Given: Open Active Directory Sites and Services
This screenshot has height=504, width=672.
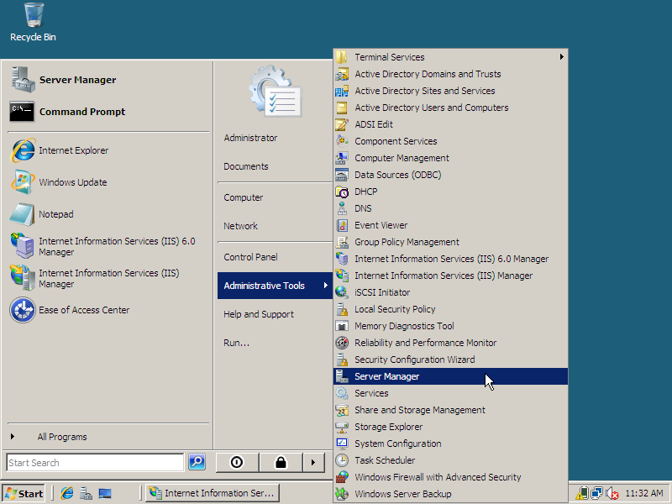Looking at the screenshot, I should coord(450,91).
